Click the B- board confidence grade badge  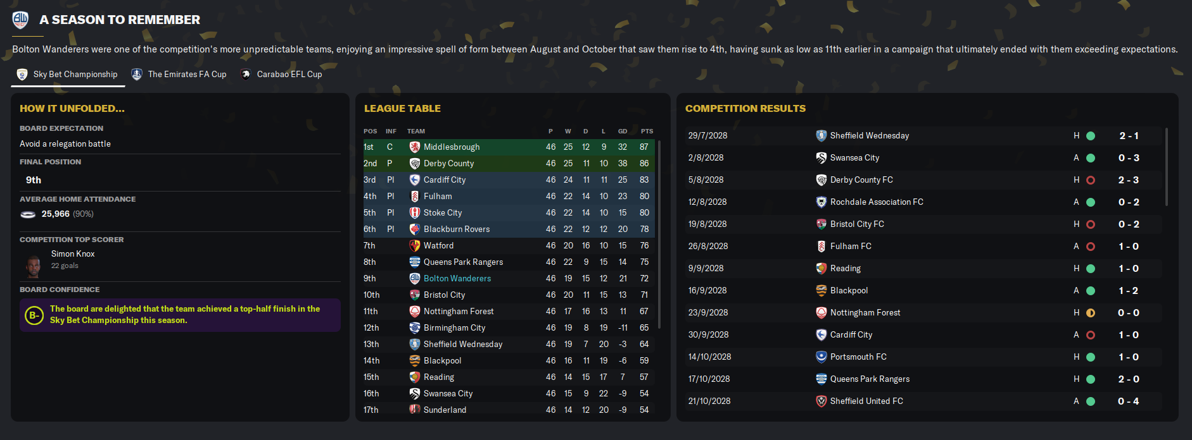pyautogui.click(x=34, y=315)
